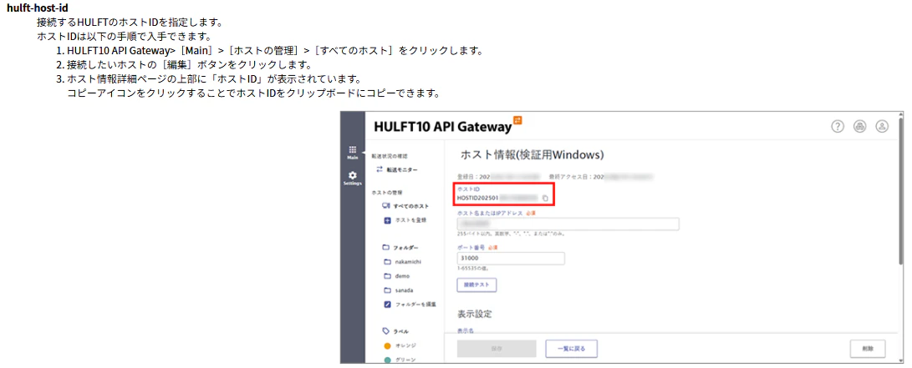Screen dimensions: 912x368
Task: Open the organization icon in header
Action: pyautogui.click(x=860, y=127)
